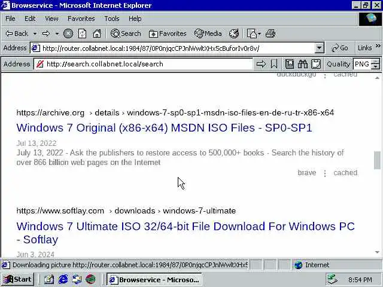Viewport: 383px width, 287px height.
Task: Click the Go button
Action: click(340, 48)
